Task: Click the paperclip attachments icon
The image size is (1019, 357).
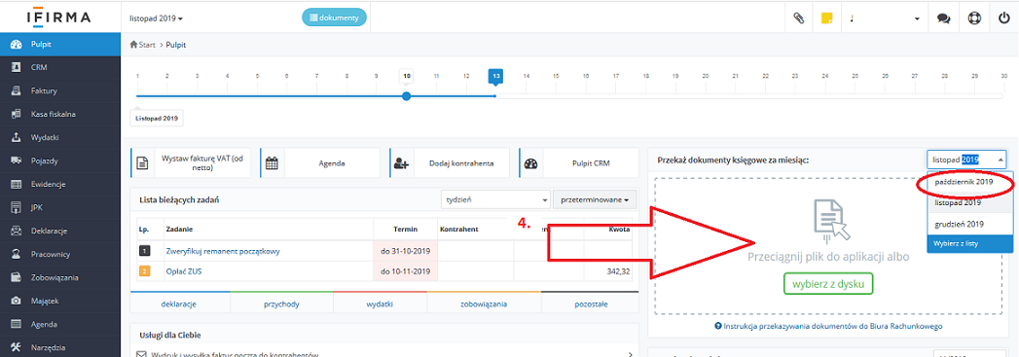Action: tap(799, 18)
